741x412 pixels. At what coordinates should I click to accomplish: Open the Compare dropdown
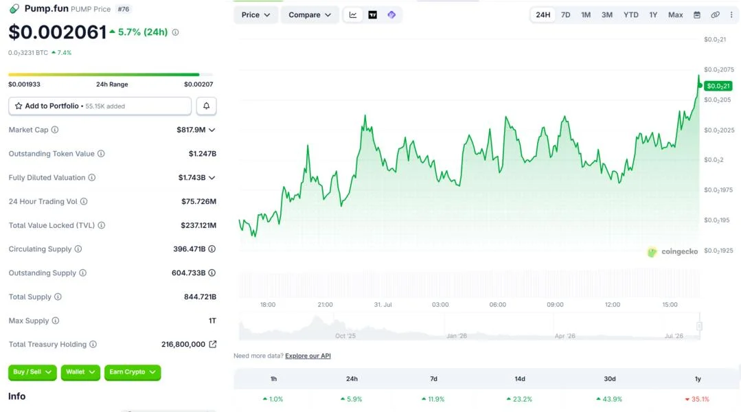click(310, 14)
